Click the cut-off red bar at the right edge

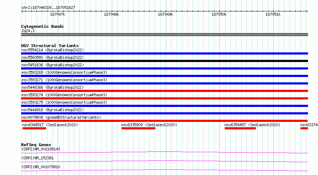(304, 128)
